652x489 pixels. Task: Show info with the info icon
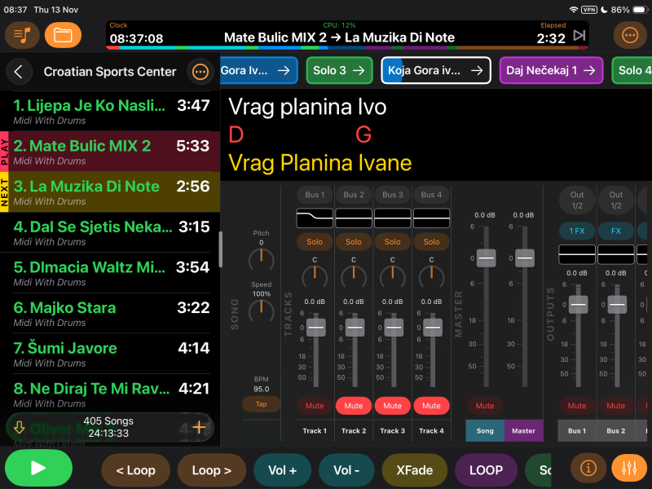click(x=588, y=469)
